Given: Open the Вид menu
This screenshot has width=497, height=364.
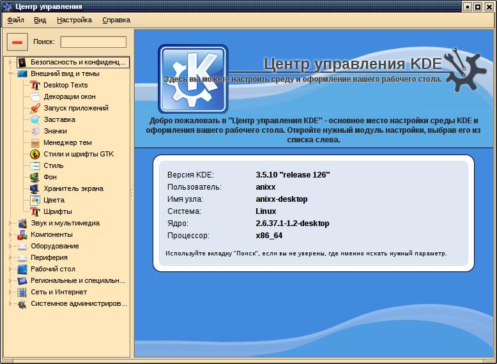Looking at the screenshot, I should pos(40,20).
